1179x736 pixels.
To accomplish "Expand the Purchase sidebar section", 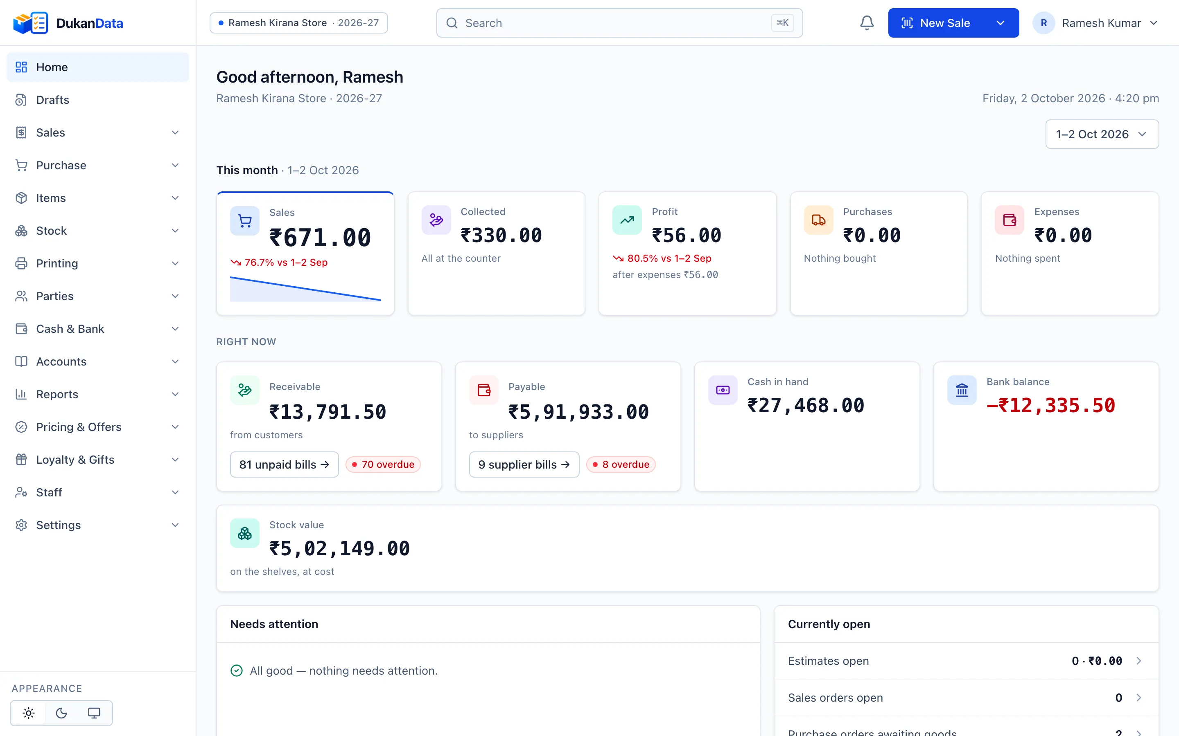I will click(x=175, y=165).
